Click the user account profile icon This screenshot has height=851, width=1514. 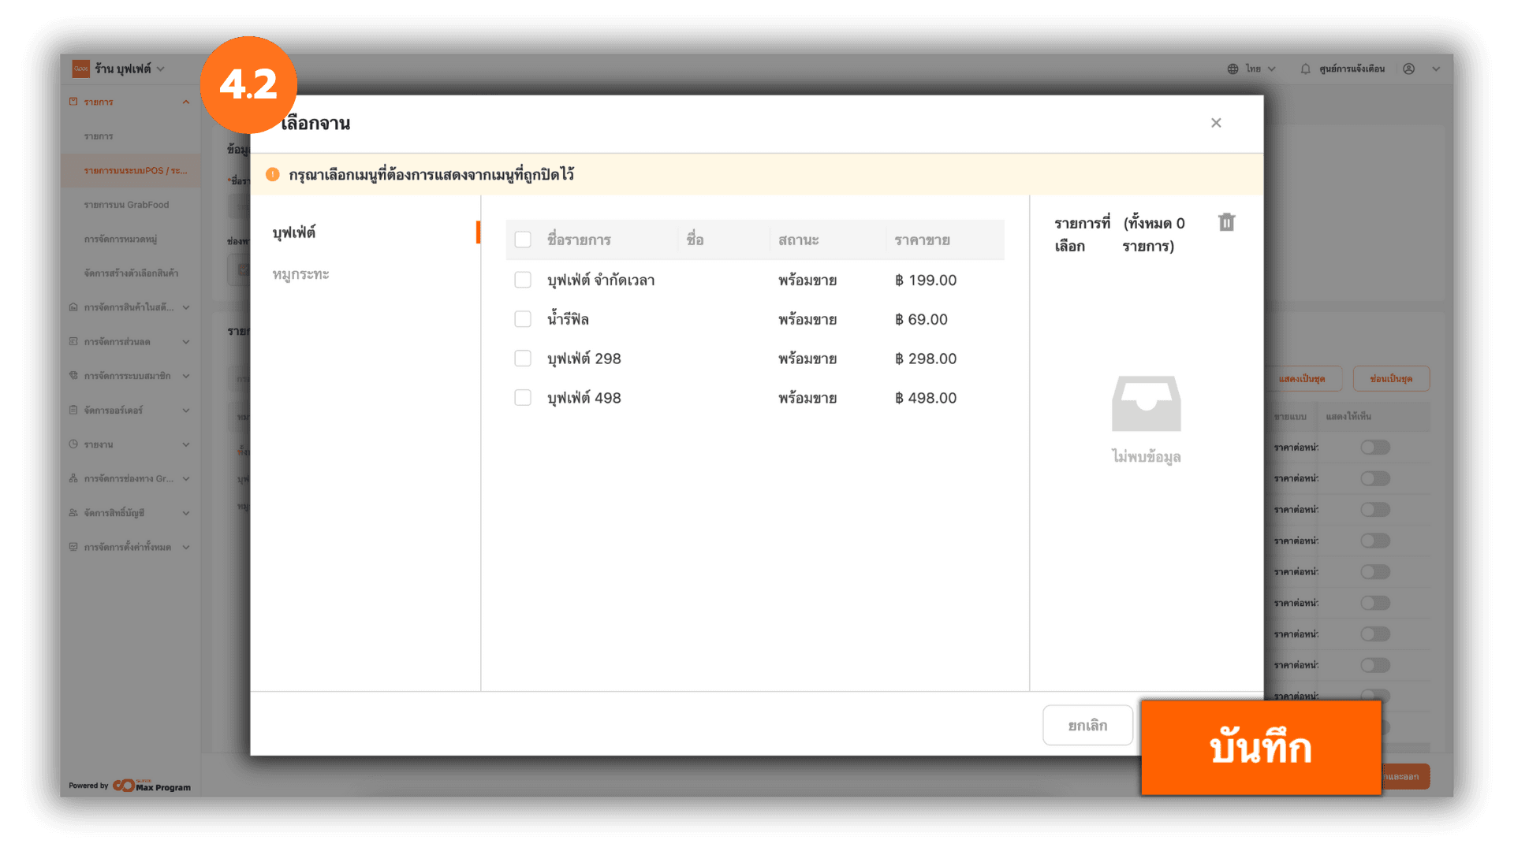click(1409, 69)
